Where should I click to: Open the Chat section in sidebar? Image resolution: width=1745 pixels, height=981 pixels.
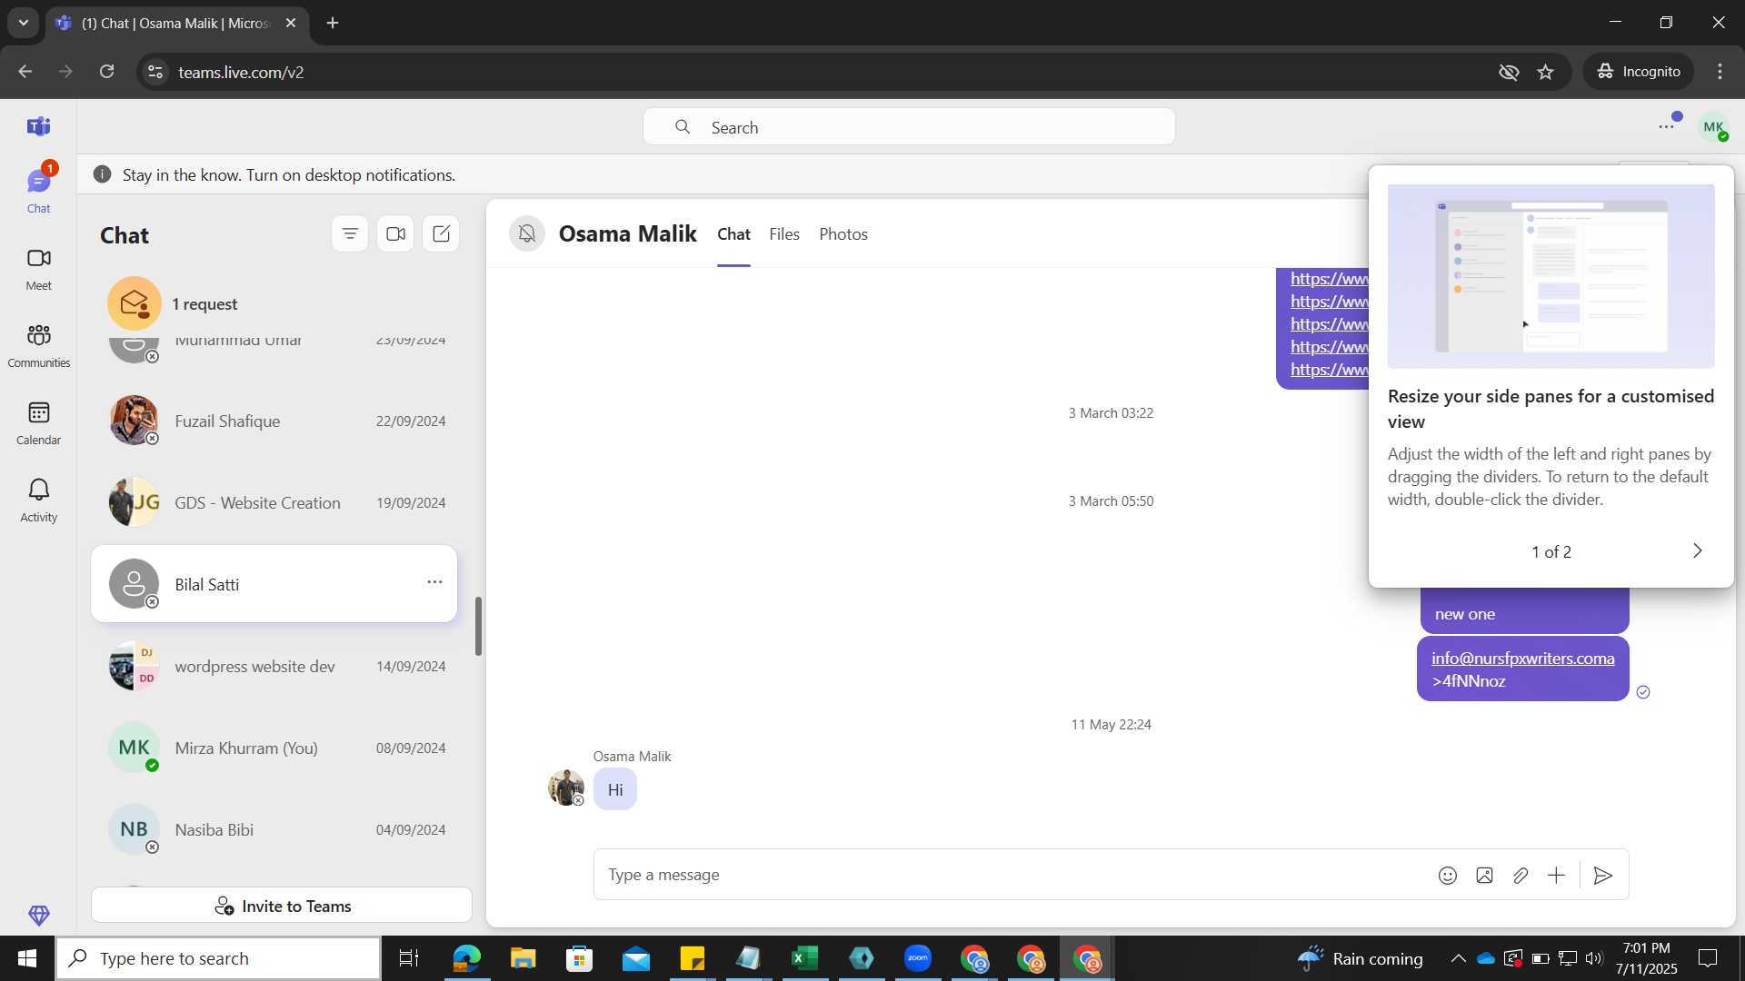(x=38, y=190)
